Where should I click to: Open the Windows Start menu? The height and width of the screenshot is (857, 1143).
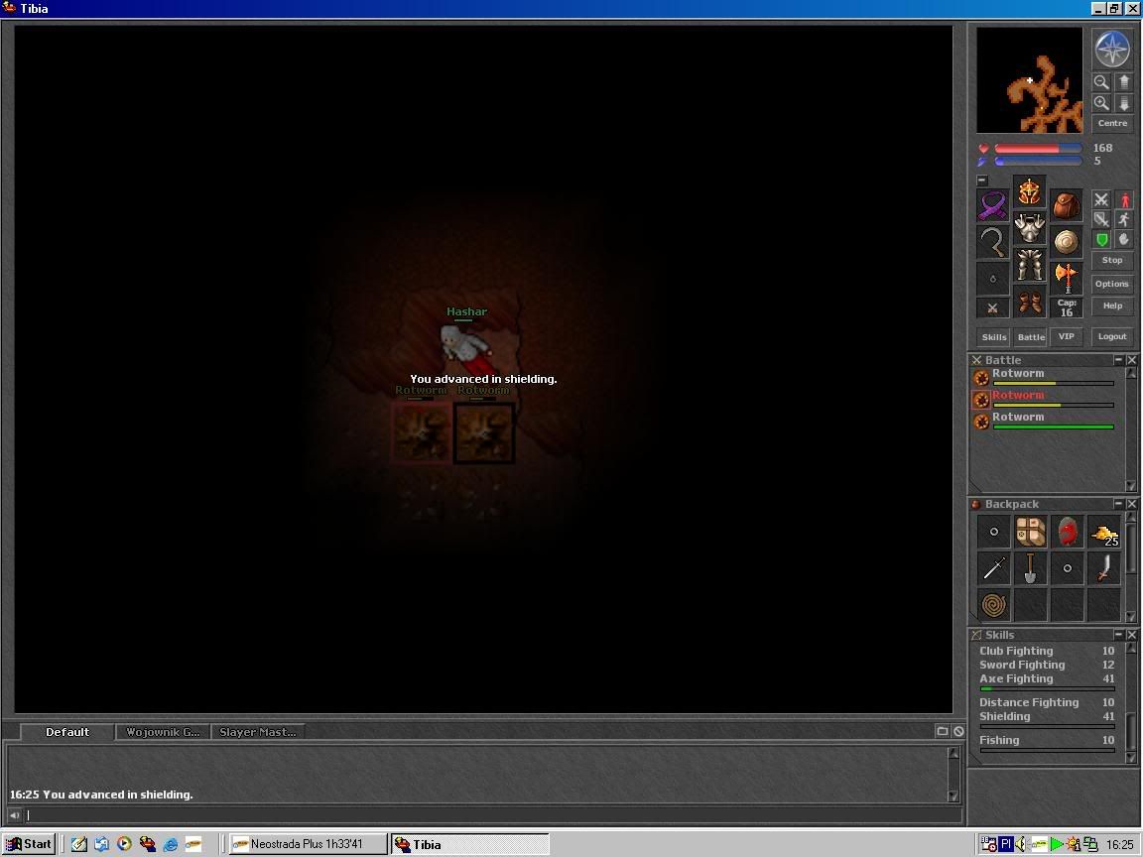(29, 844)
